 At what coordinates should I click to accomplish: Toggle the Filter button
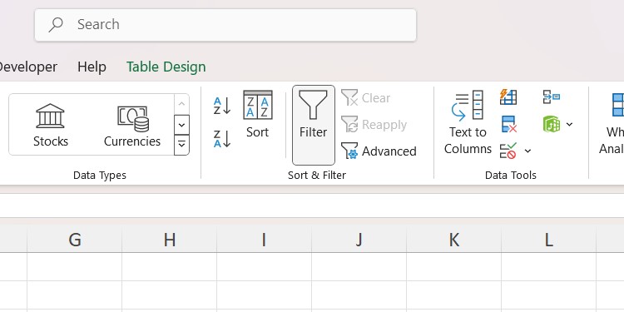click(x=313, y=125)
